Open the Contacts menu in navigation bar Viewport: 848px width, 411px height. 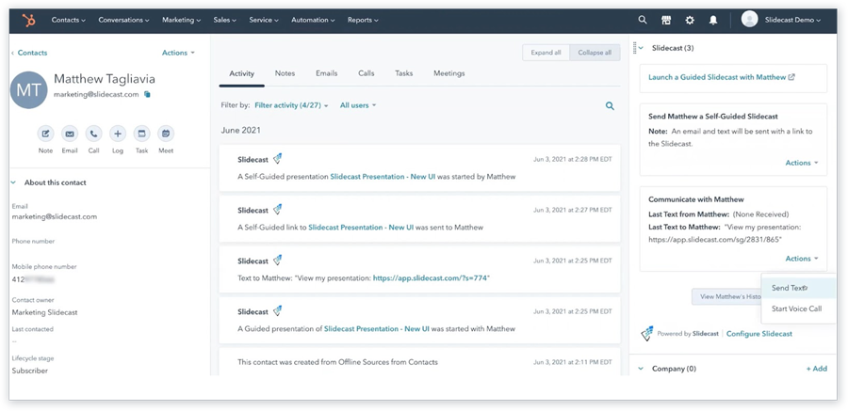[69, 20]
